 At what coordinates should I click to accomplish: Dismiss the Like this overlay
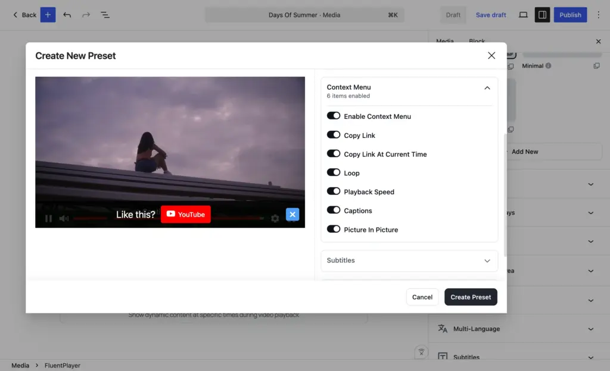[292, 214]
